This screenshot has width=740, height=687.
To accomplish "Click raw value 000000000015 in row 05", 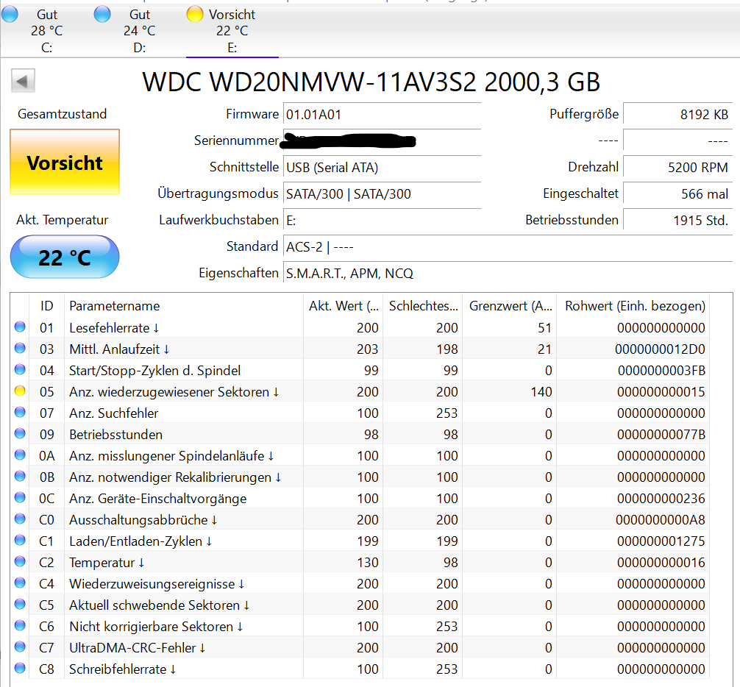I will click(661, 392).
